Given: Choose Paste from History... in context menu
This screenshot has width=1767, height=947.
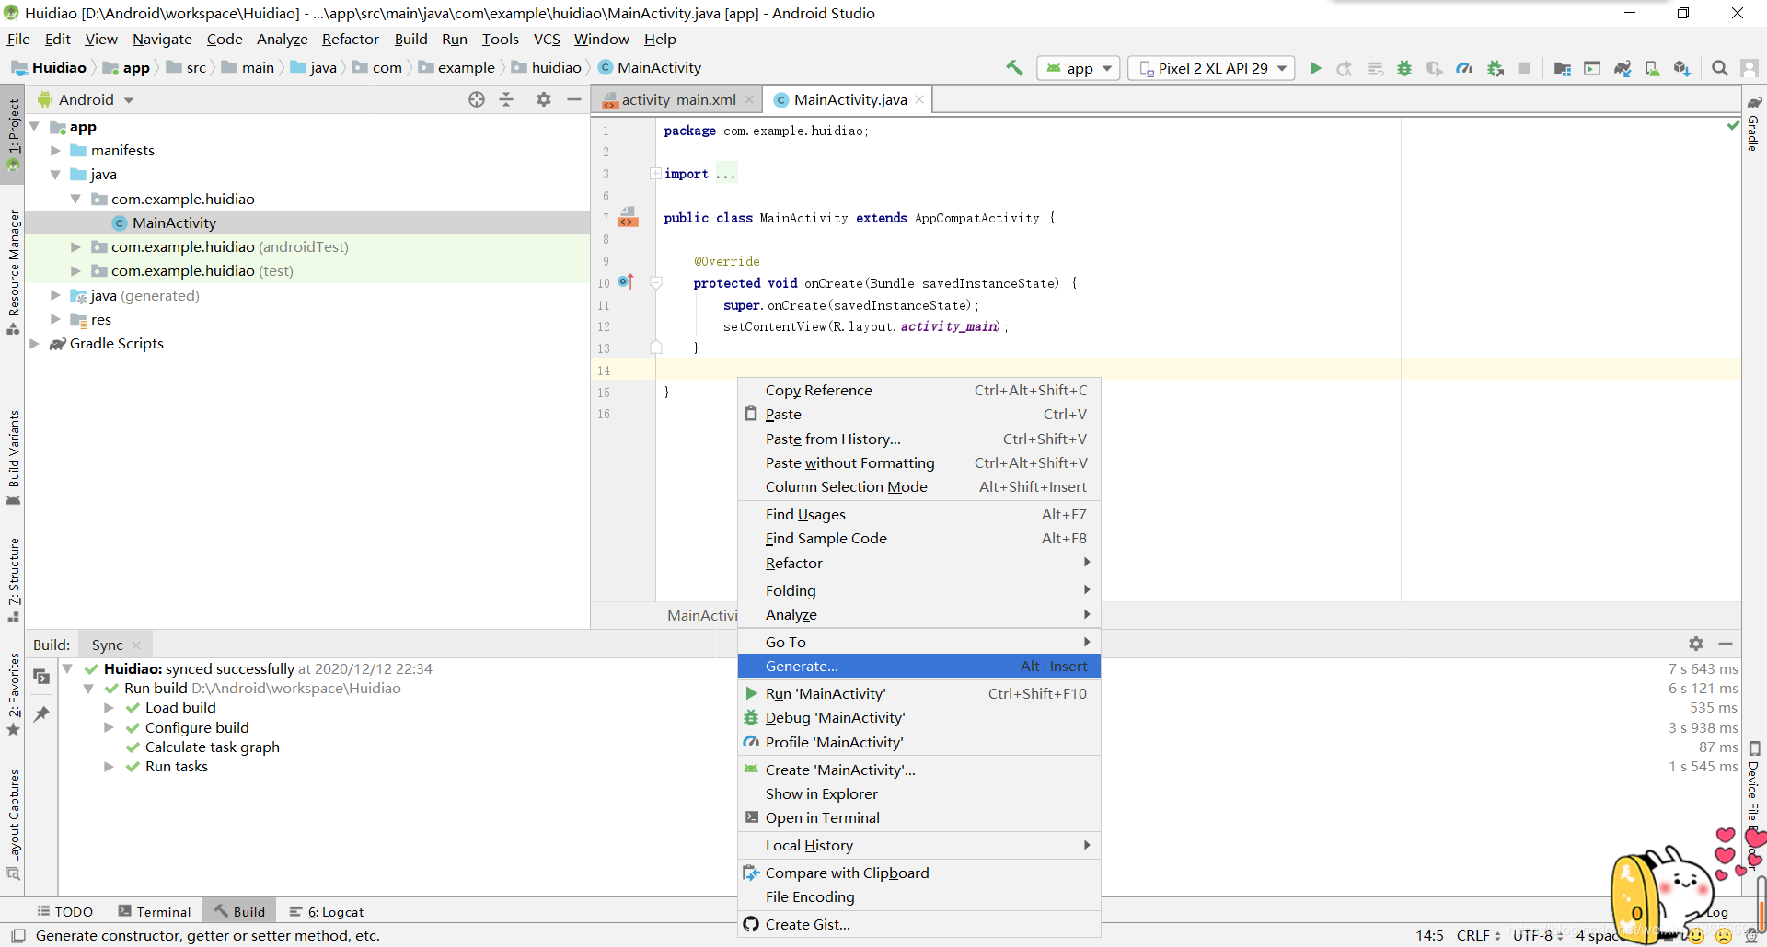Looking at the screenshot, I should point(919,439).
